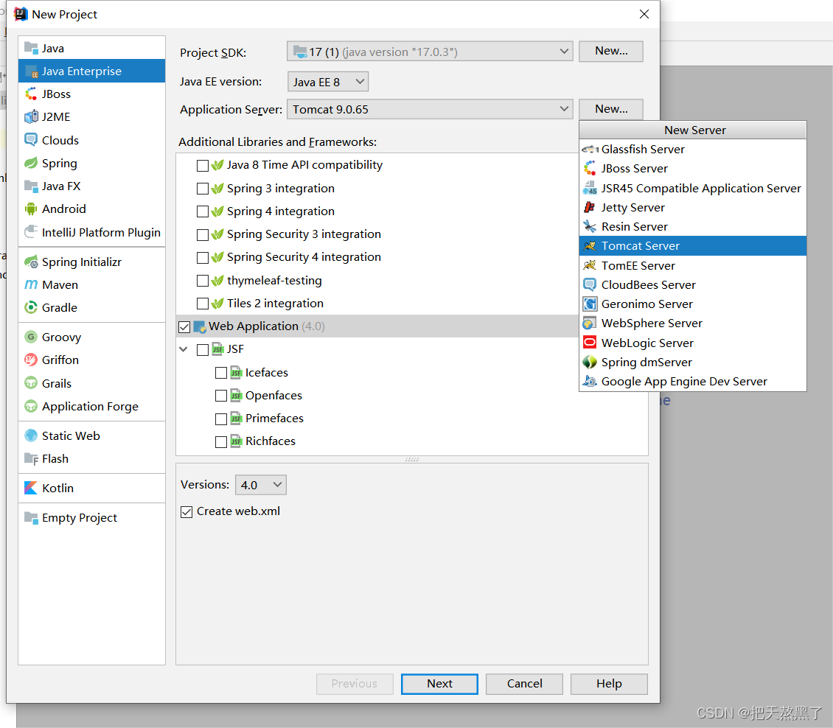Check the Icefaces option
Image resolution: width=833 pixels, height=728 pixels.
point(221,374)
